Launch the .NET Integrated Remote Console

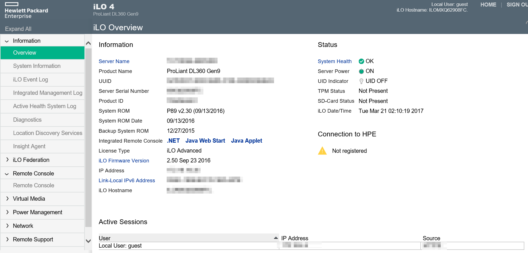click(173, 141)
